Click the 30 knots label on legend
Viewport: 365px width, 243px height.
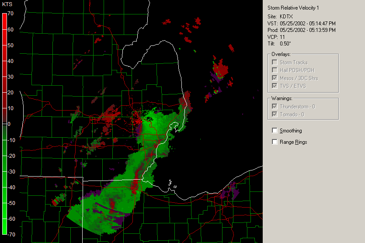pos(10,77)
